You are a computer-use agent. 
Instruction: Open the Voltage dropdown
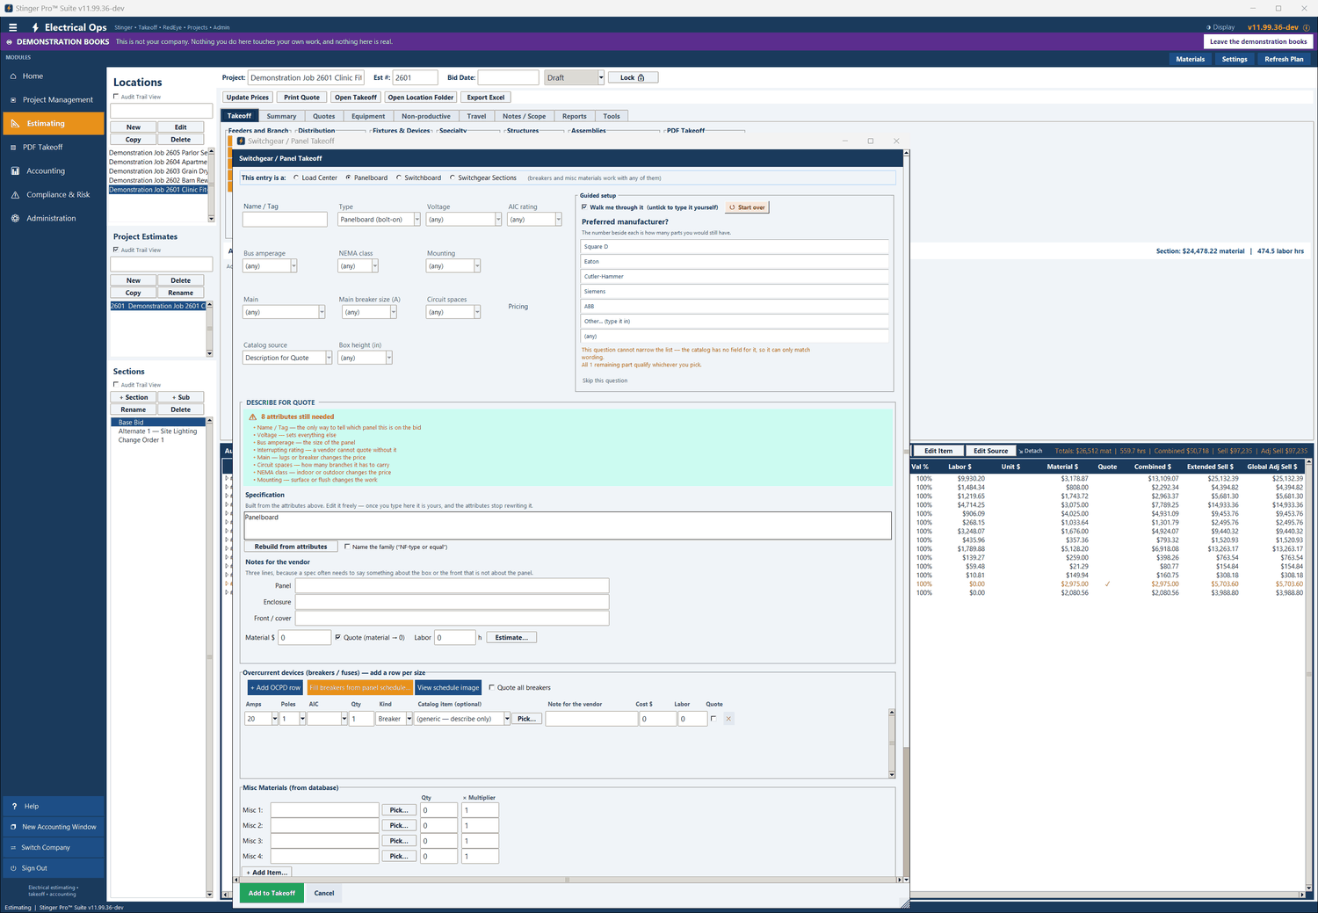(497, 220)
